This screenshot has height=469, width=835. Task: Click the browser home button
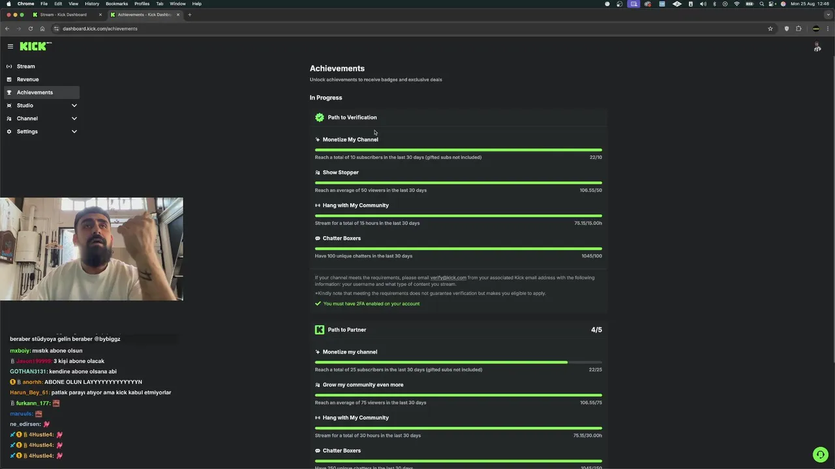42,29
